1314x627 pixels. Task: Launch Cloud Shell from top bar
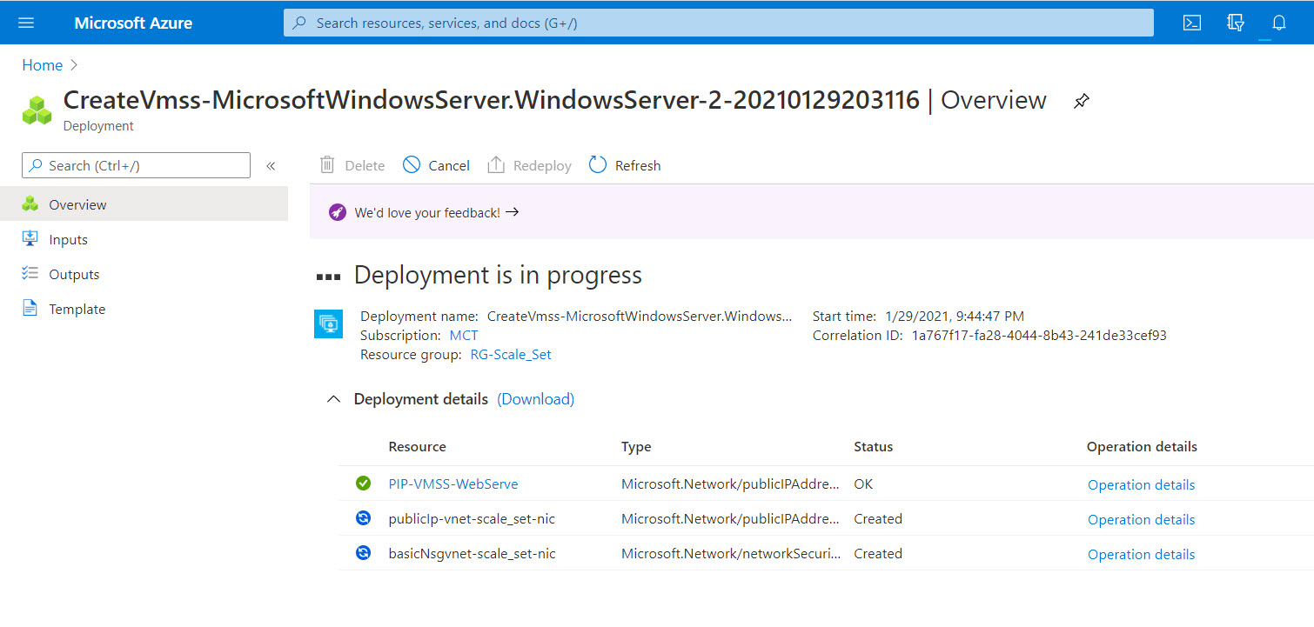tap(1192, 23)
